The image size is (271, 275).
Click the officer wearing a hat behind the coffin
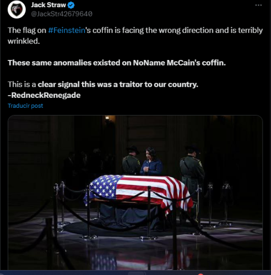click(131, 161)
